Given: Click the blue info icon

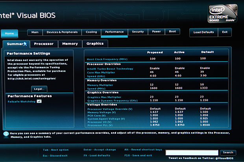Looking at the screenshot, I should pyautogui.click(x=6, y=134).
